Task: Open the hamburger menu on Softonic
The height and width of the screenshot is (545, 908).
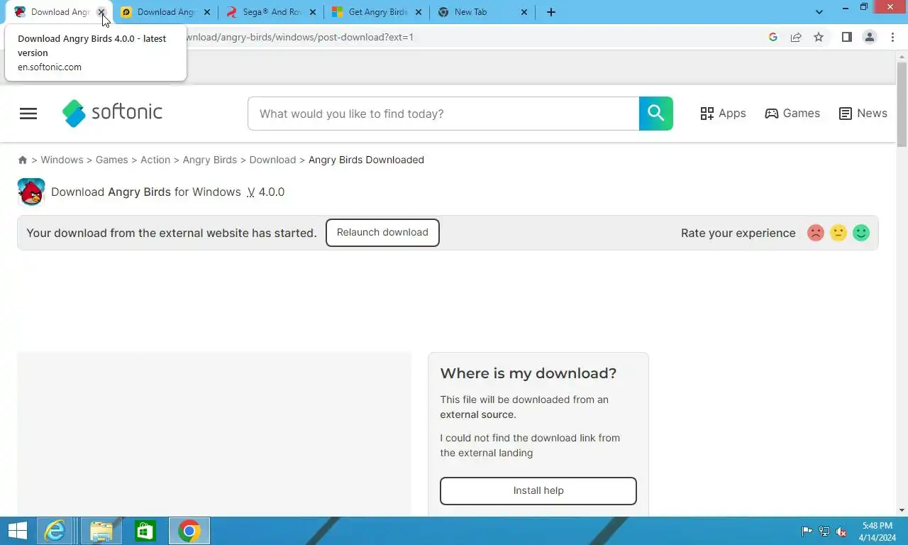Action: (x=28, y=114)
